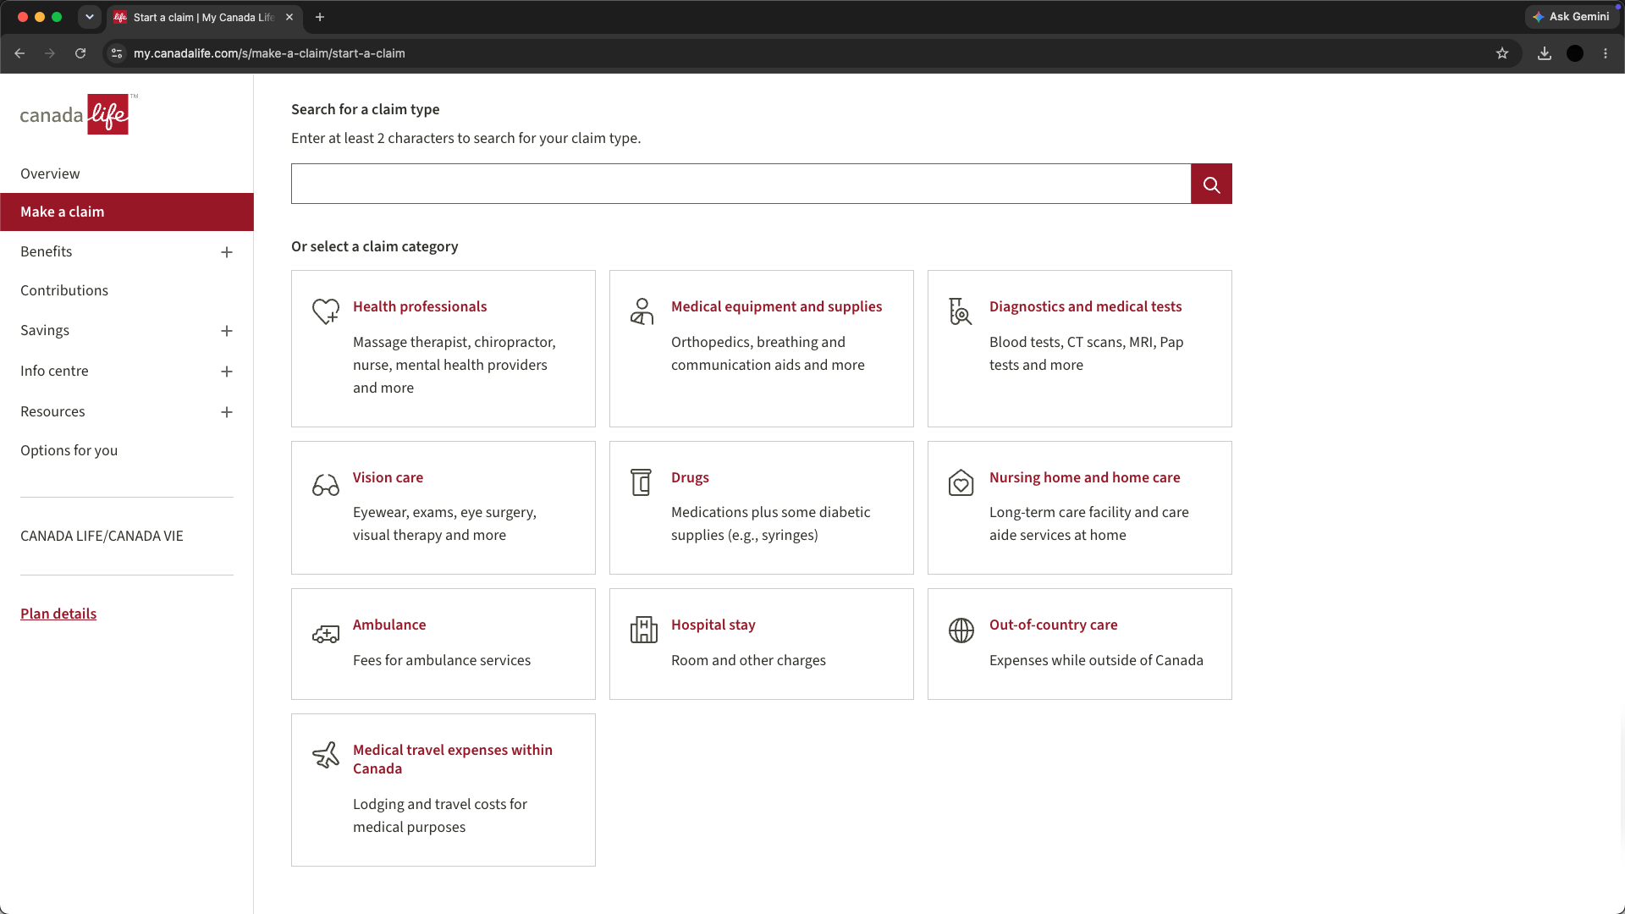The image size is (1625, 914).
Task: Open the Plan details link
Action: pyautogui.click(x=58, y=614)
